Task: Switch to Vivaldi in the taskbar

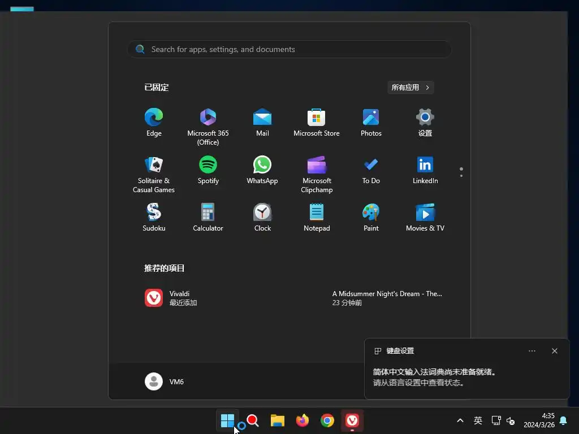Action: pyautogui.click(x=352, y=420)
